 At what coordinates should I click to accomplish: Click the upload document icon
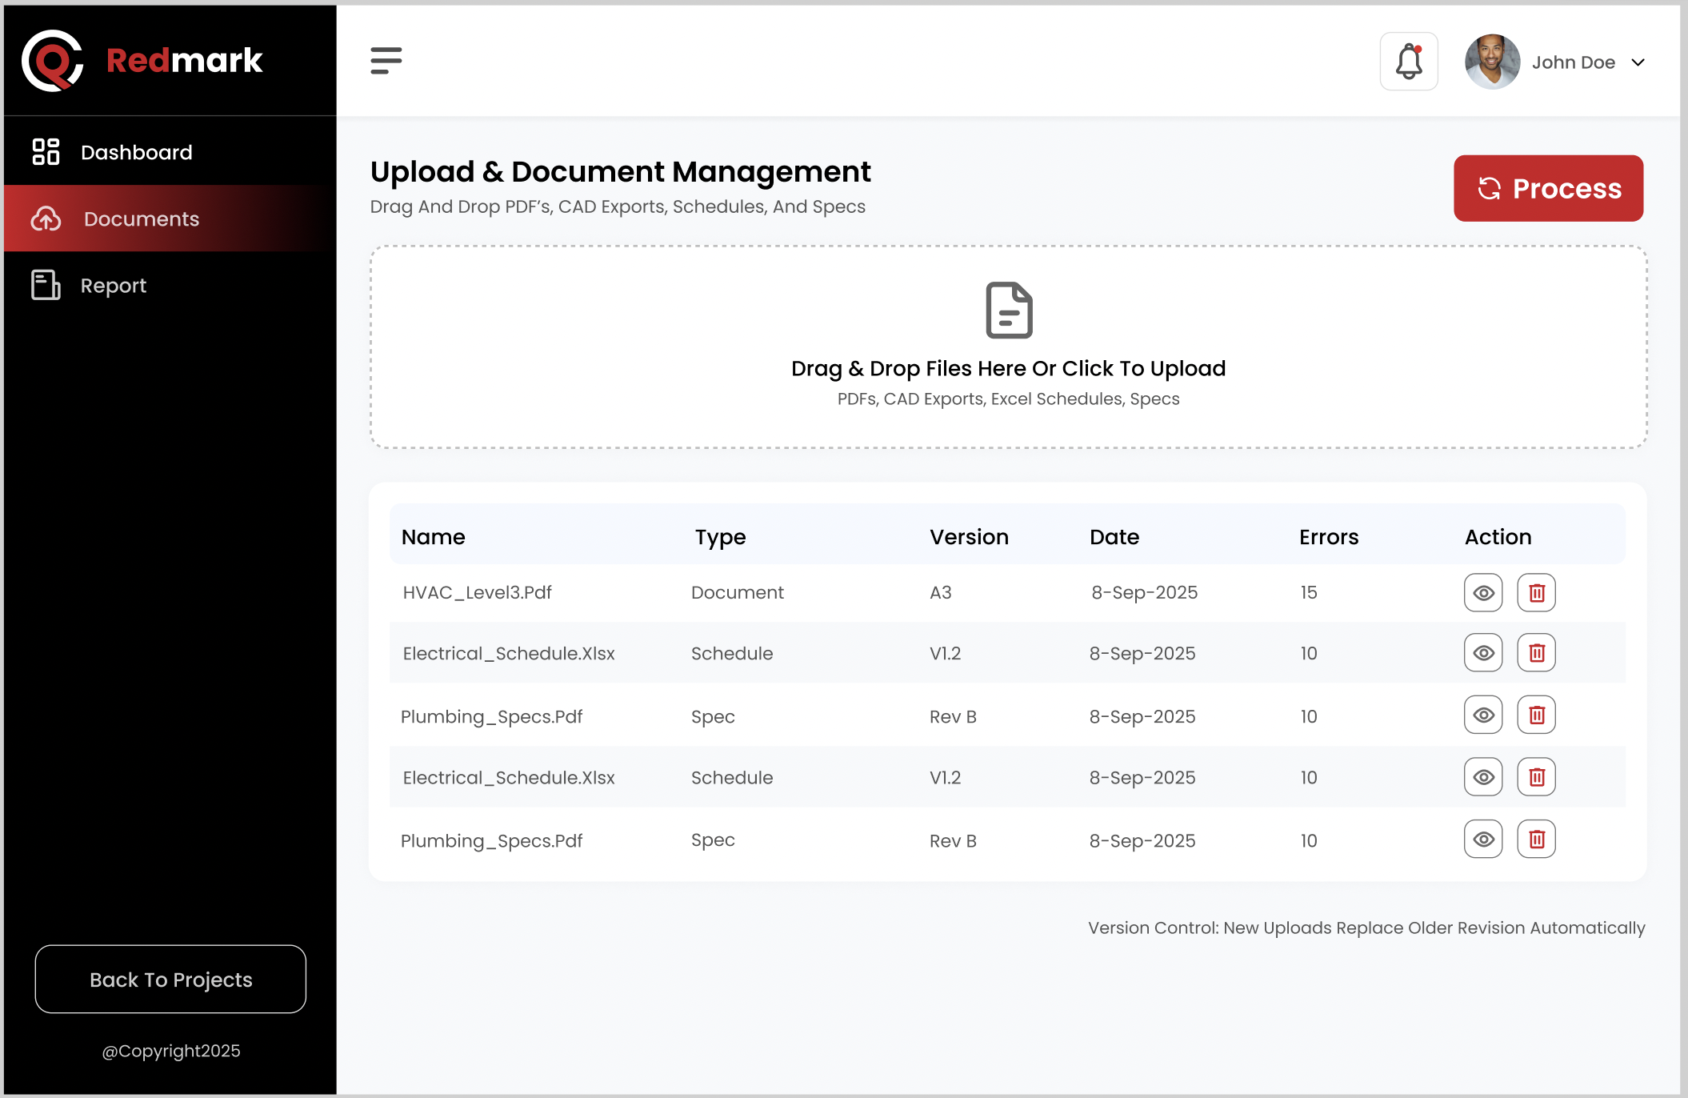tap(1009, 311)
